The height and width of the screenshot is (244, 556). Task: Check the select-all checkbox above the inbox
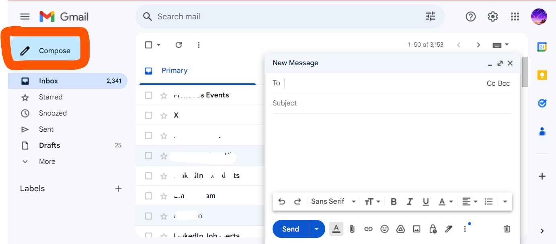(149, 45)
